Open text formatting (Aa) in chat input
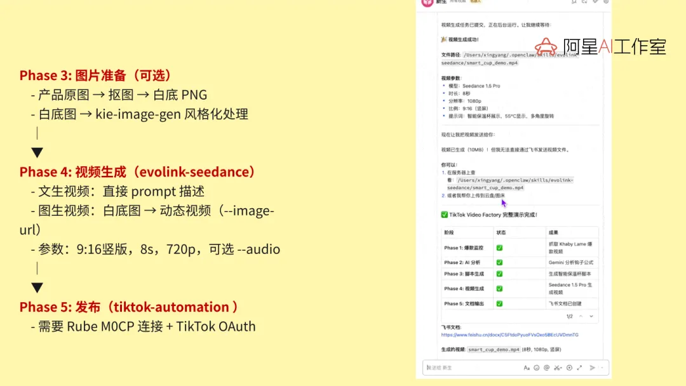This screenshot has height=386, width=686. coord(527,368)
